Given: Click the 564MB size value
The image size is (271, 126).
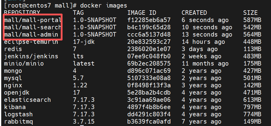Looking at the screenshot, I should click(x=252, y=34).
